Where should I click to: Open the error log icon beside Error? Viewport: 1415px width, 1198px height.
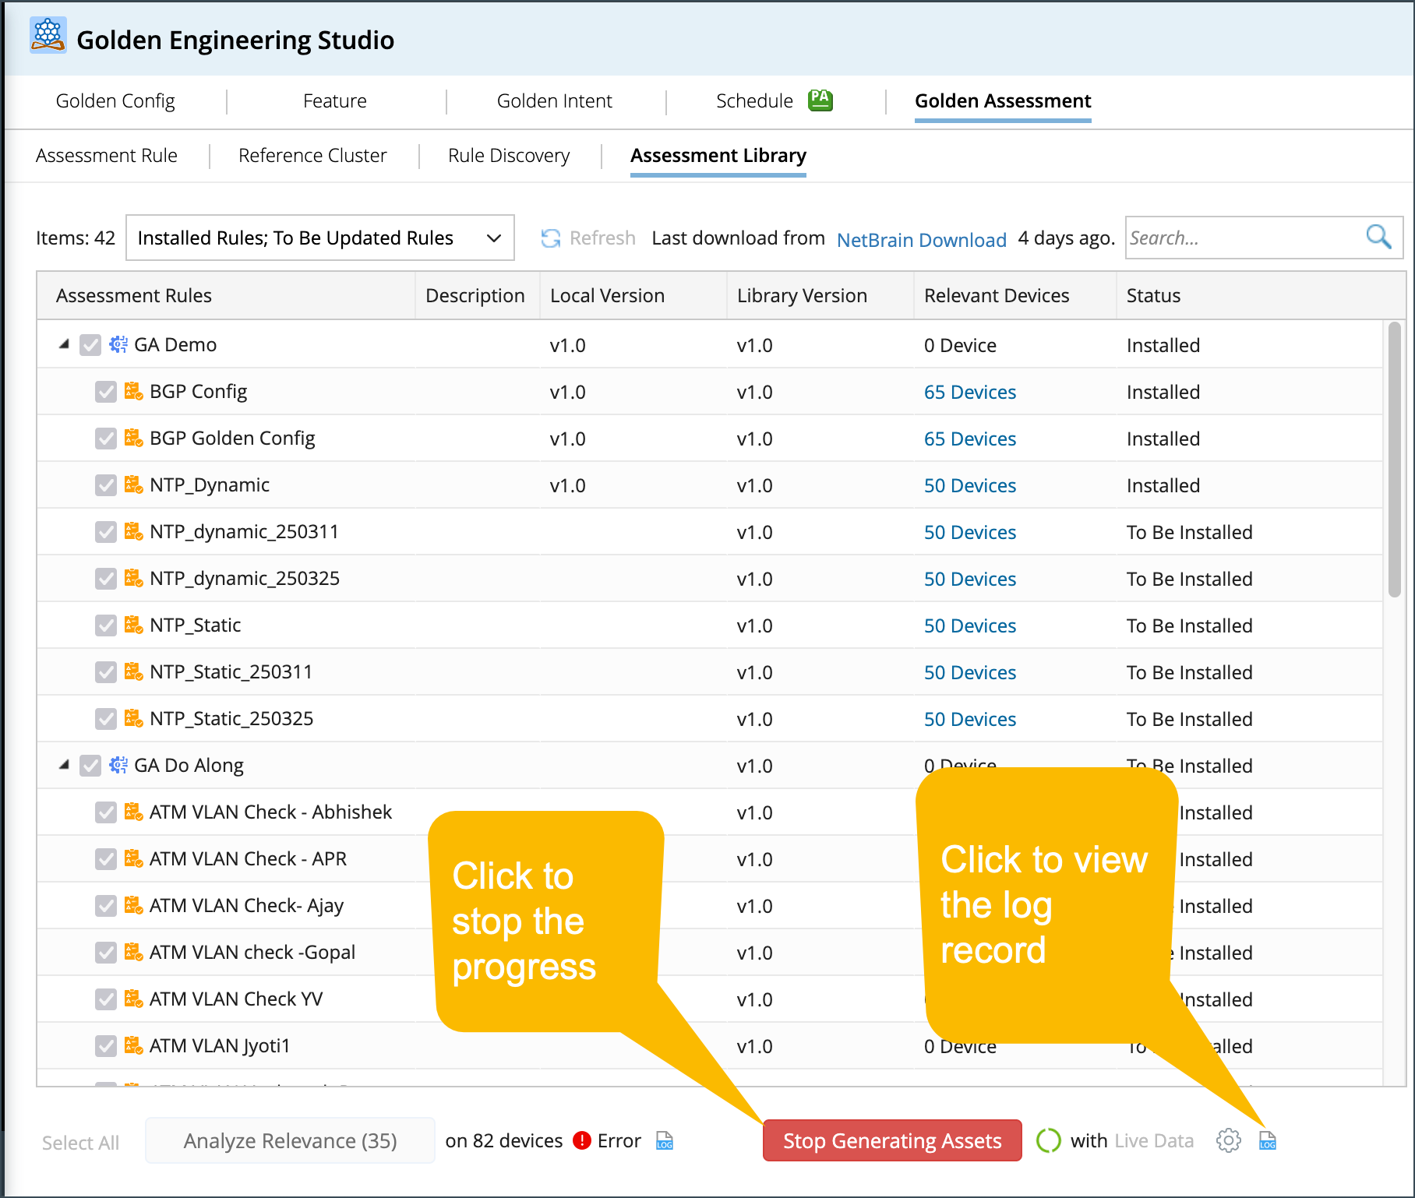click(665, 1141)
